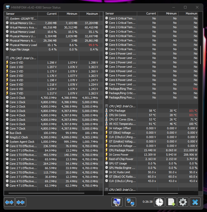Click the HWiNFO64 title bar app icon
The image size is (207, 212).
8,7
